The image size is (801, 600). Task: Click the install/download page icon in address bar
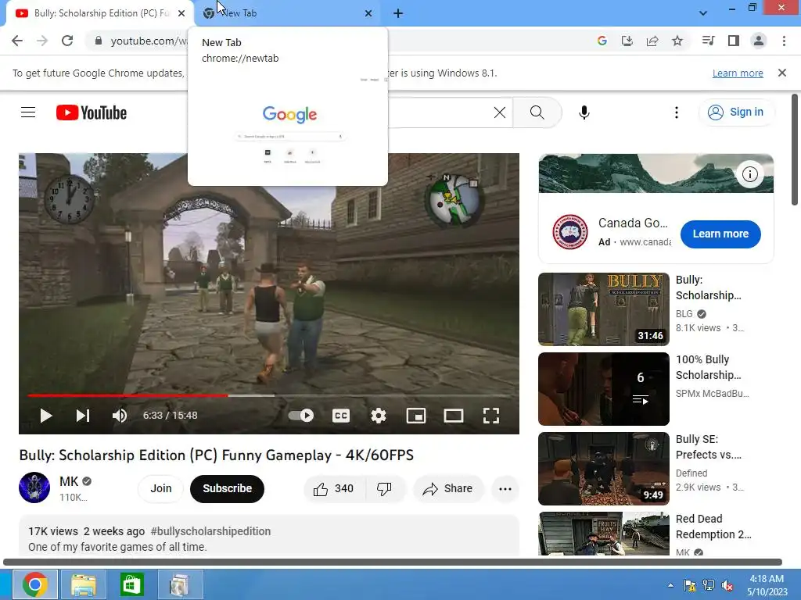pyautogui.click(x=627, y=41)
